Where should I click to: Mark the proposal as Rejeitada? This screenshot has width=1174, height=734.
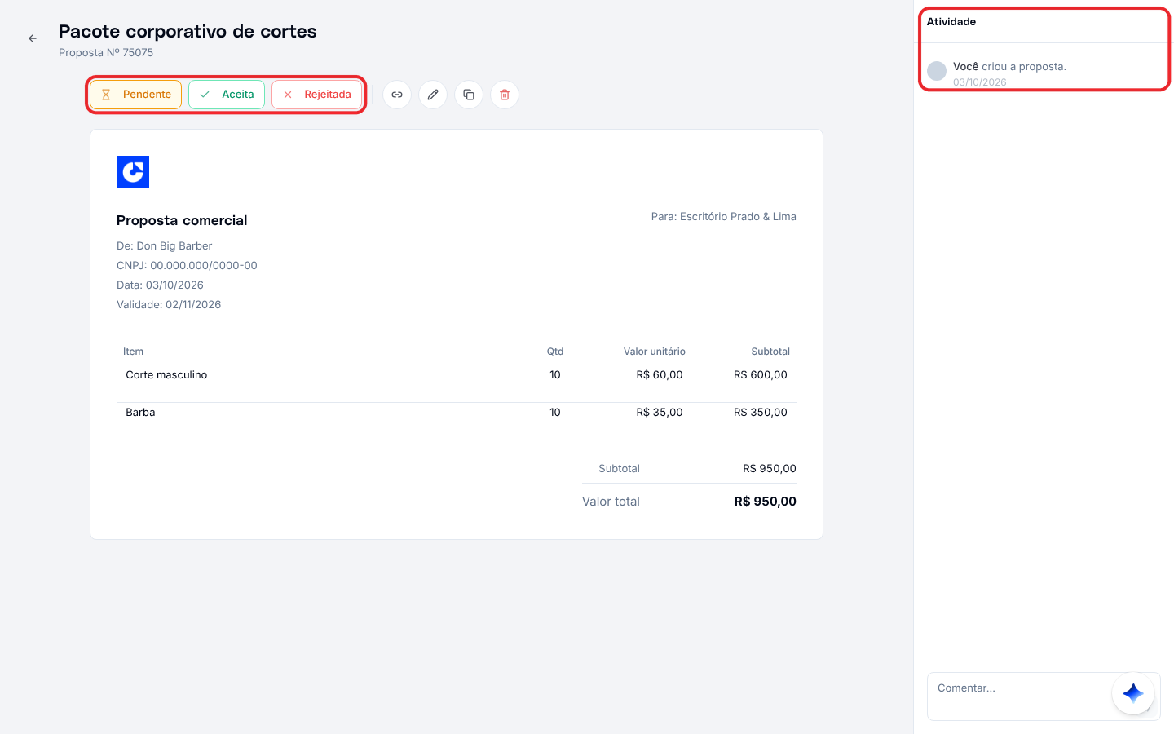point(317,95)
